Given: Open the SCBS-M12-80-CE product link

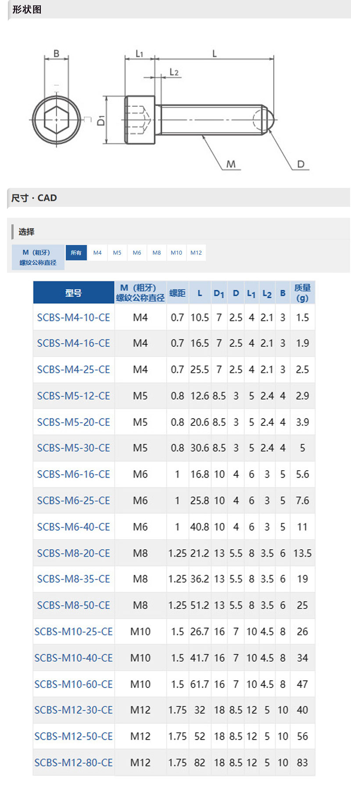Looking at the screenshot, I should [x=74, y=763].
